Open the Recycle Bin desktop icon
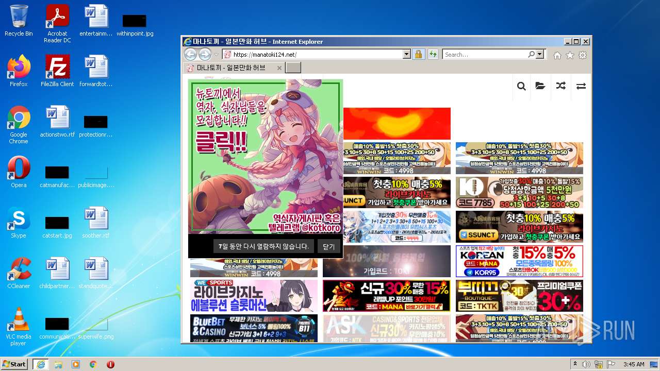This screenshot has height=371, width=660. tap(19, 21)
